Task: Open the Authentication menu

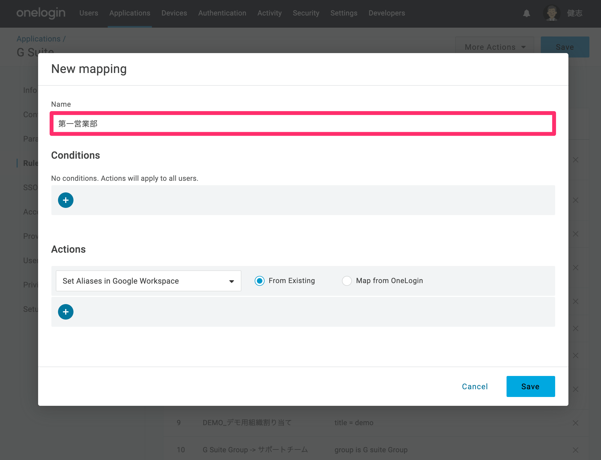Action: pyautogui.click(x=222, y=13)
